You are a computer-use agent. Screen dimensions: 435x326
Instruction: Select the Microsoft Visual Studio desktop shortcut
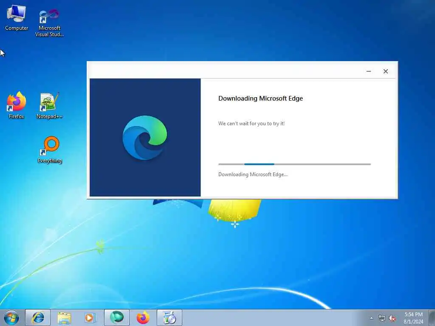49,23
